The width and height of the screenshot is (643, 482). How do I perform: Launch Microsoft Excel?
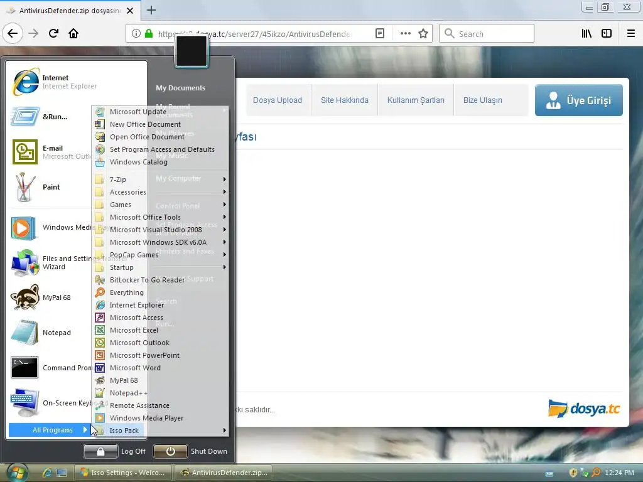160,330
